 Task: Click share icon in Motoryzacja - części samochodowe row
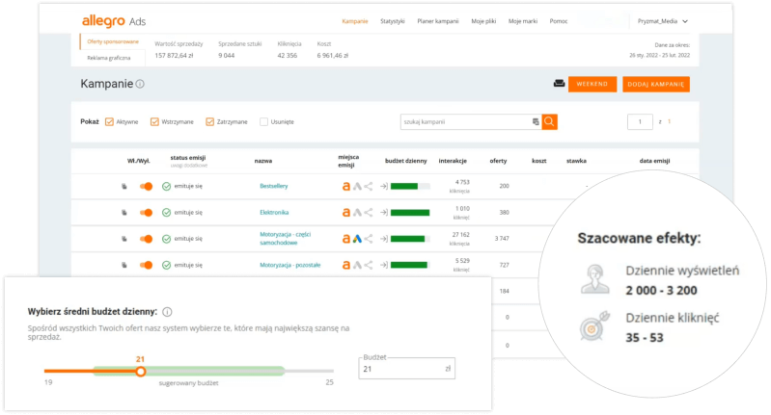[369, 239]
